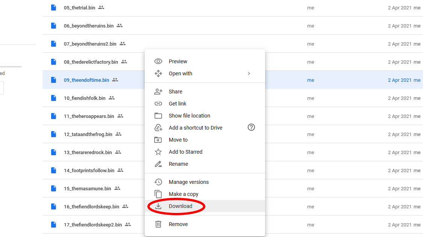Click the eye icon beside Preview
The image size is (423, 237).
point(158,61)
